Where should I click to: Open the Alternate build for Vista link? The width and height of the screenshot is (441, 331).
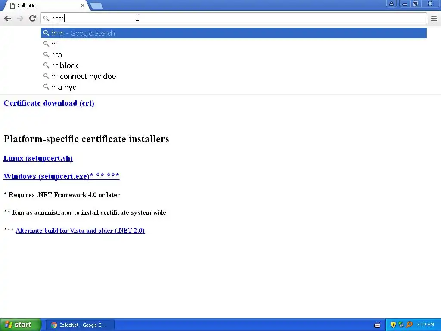point(80,231)
